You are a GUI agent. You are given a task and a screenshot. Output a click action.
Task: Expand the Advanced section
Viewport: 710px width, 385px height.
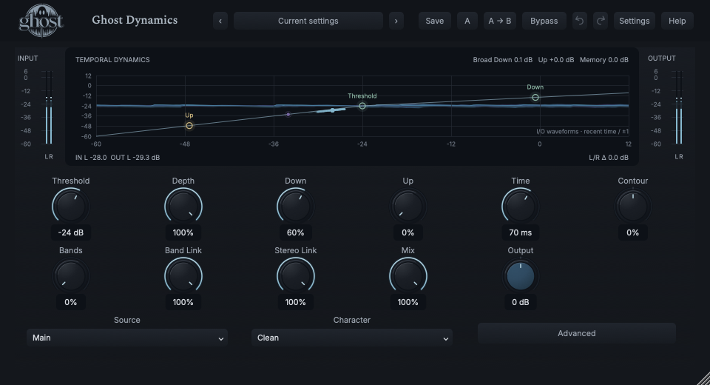tap(576, 333)
